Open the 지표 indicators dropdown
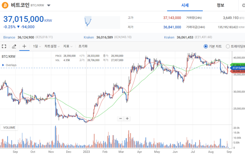 point(68,46)
